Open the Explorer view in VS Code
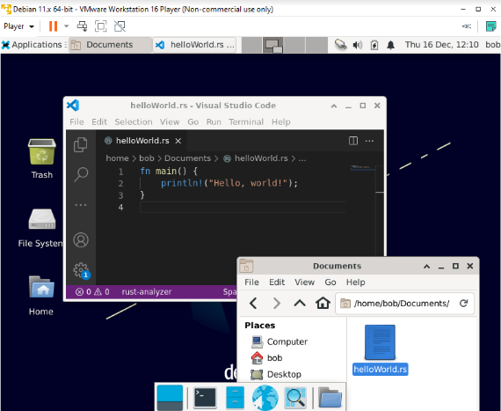This screenshot has width=501, height=411. (x=81, y=145)
